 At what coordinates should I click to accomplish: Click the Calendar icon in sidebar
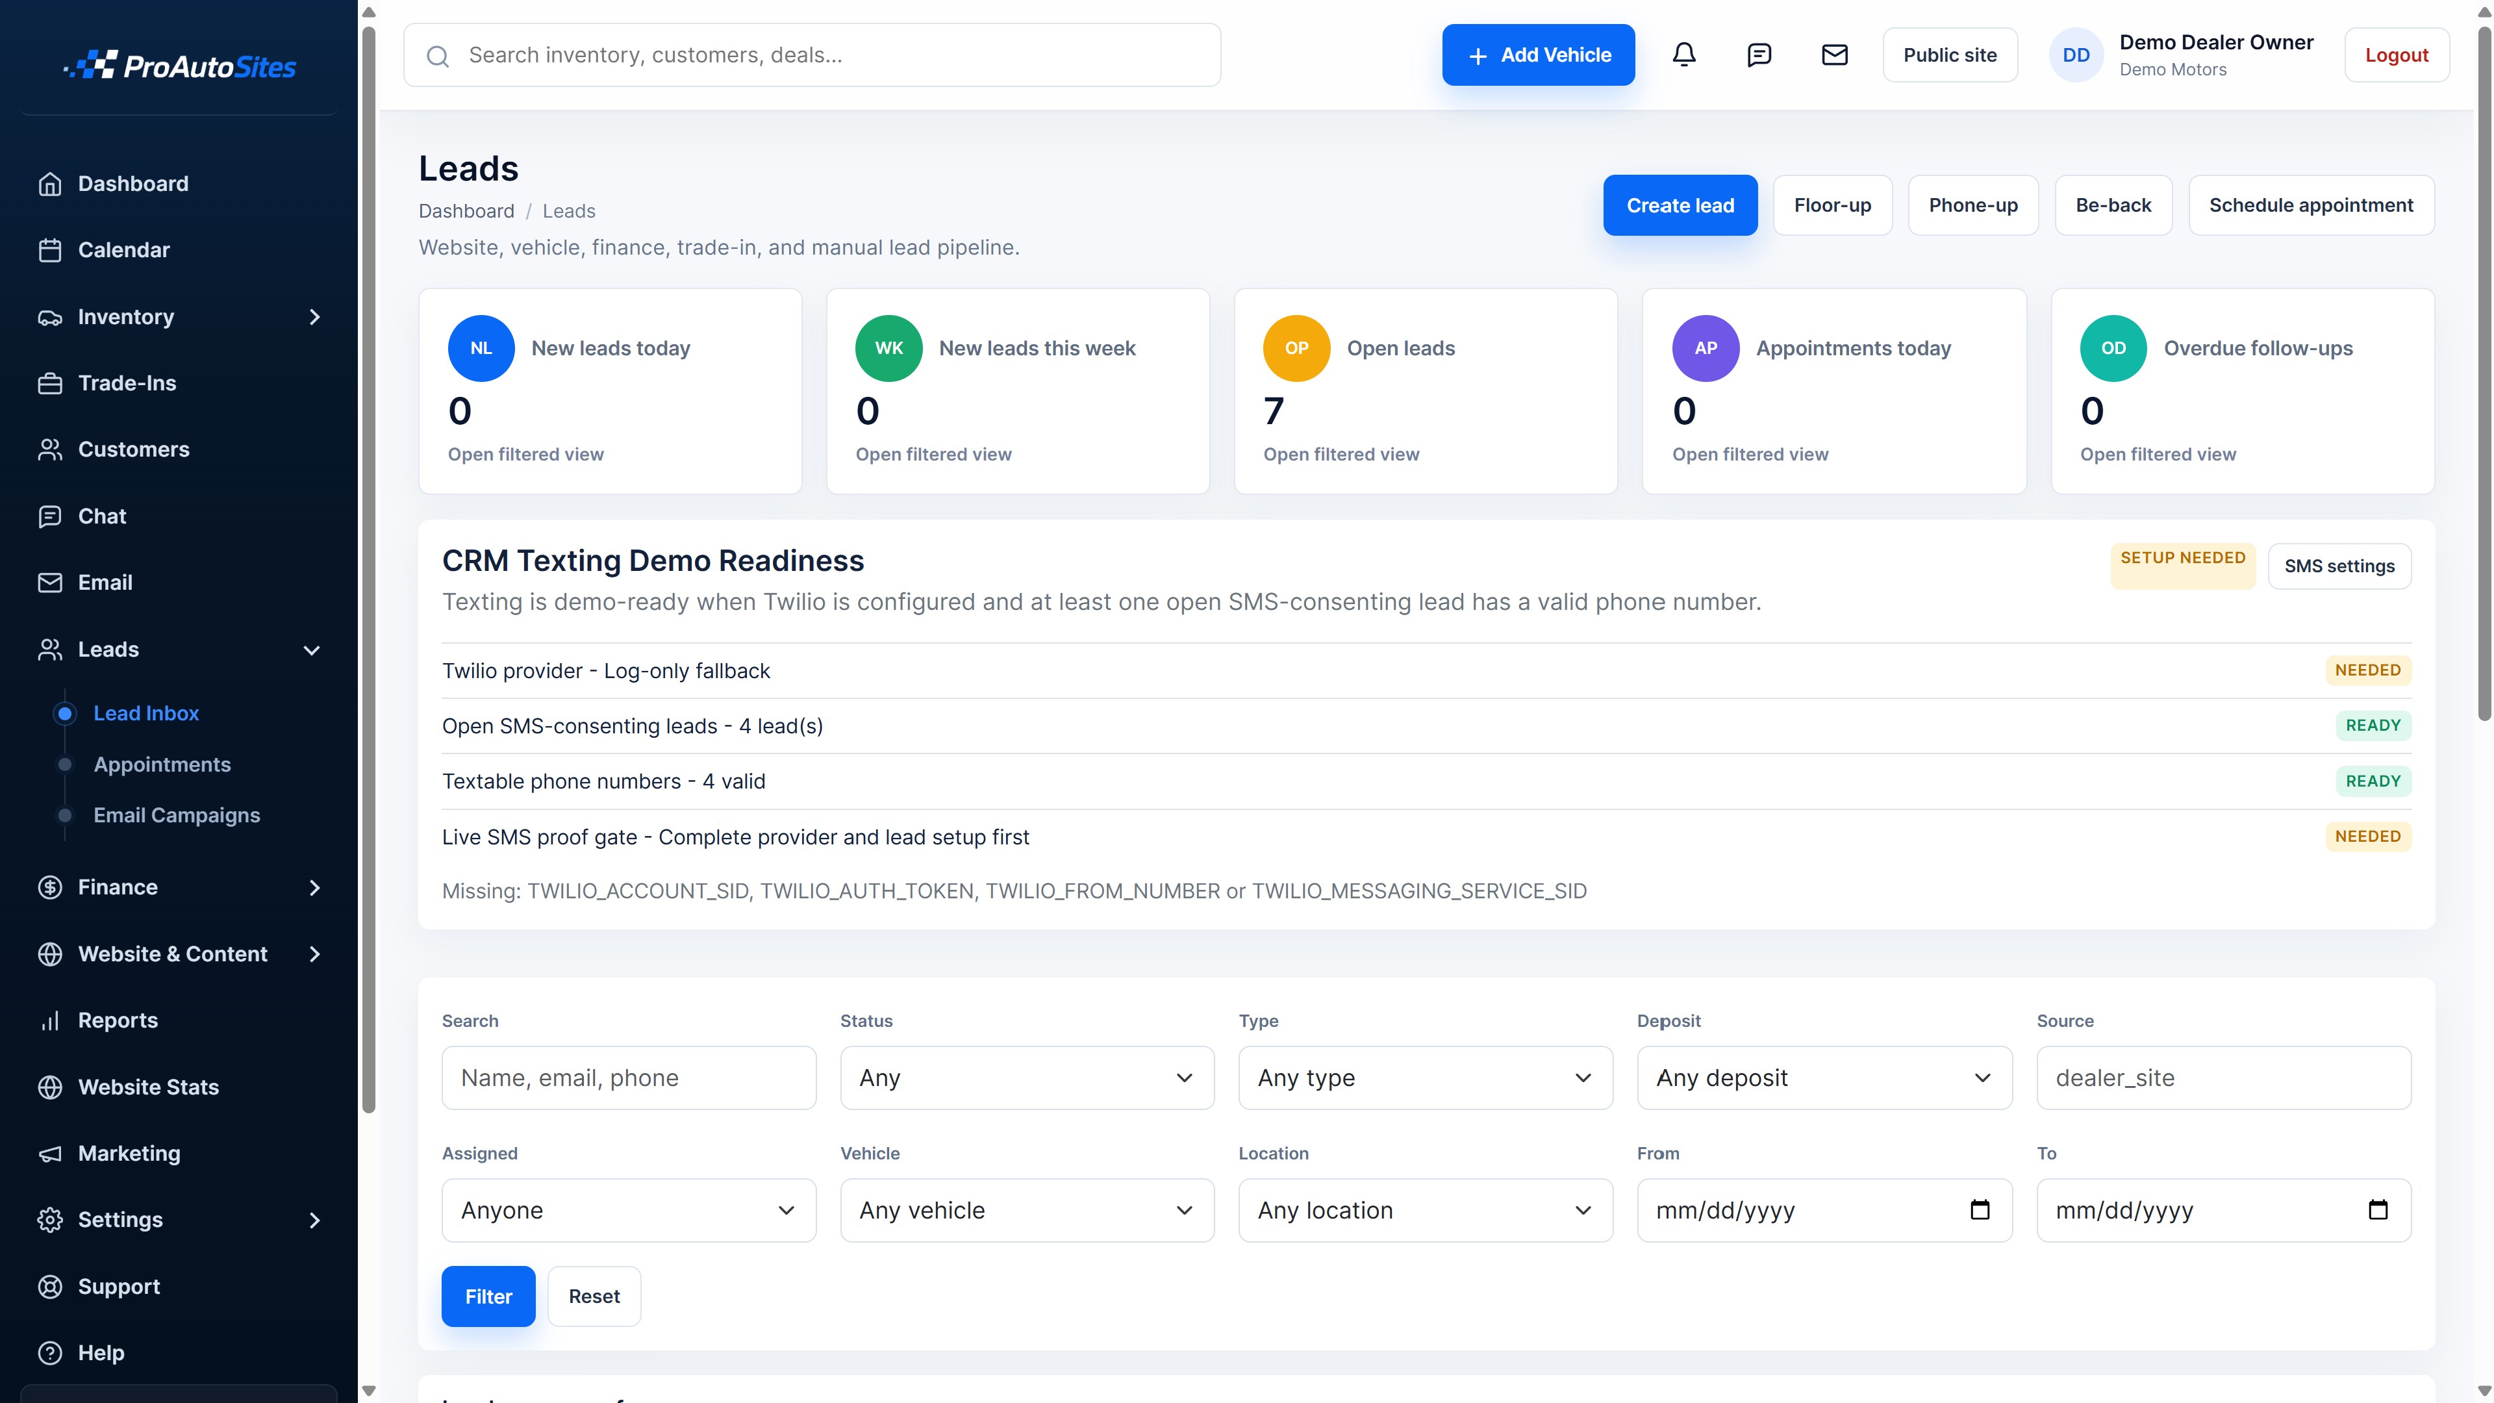(49, 250)
